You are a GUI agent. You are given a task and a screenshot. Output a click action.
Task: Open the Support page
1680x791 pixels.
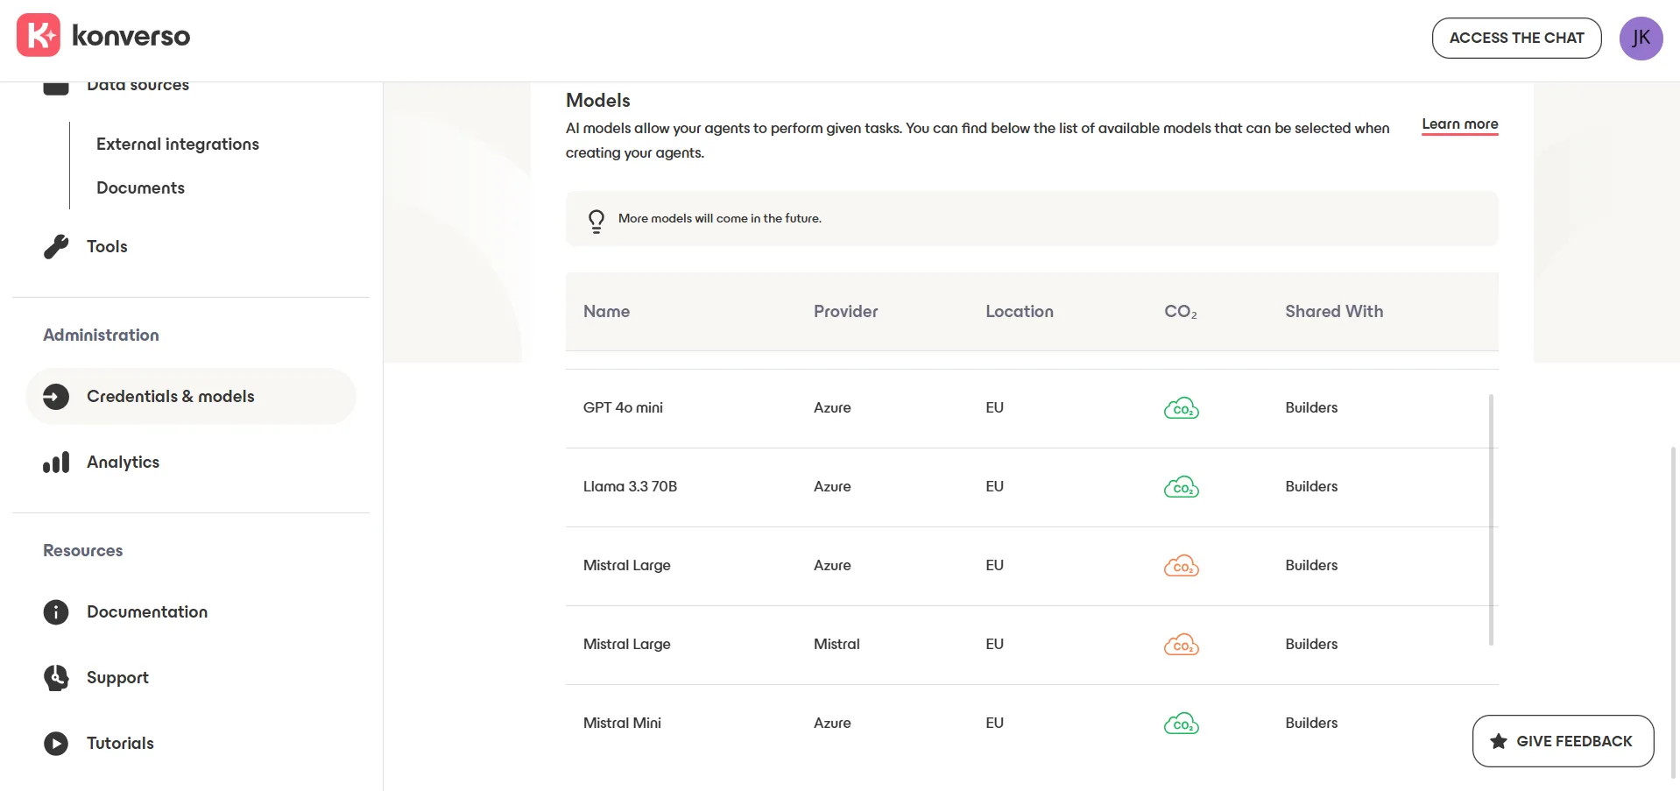tap(117, 678)
